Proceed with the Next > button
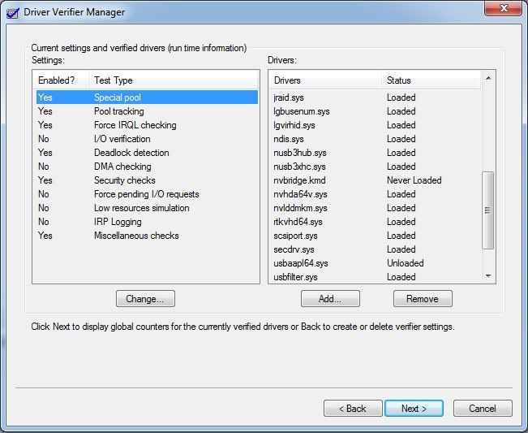 pos(414,409)
